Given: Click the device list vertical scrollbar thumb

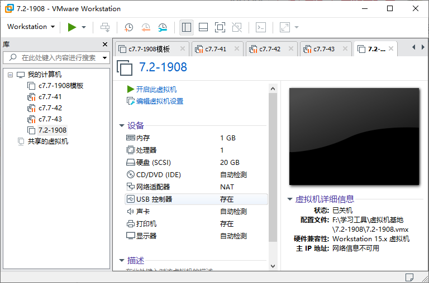Looking at the screenshot, I should pos(273,167).
